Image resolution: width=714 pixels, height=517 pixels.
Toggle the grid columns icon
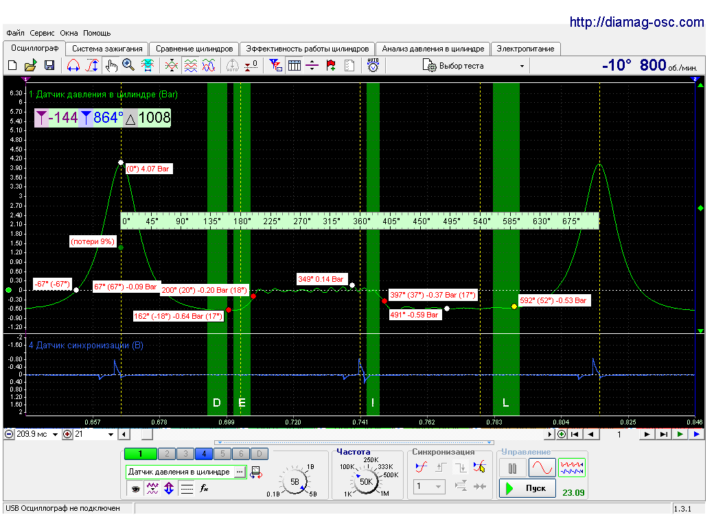click(295, 65)
